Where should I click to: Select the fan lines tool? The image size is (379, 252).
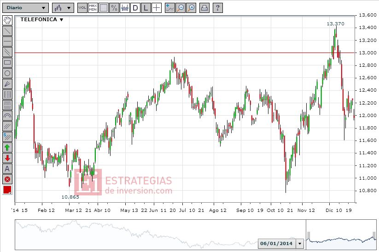[x=7, y=84]
